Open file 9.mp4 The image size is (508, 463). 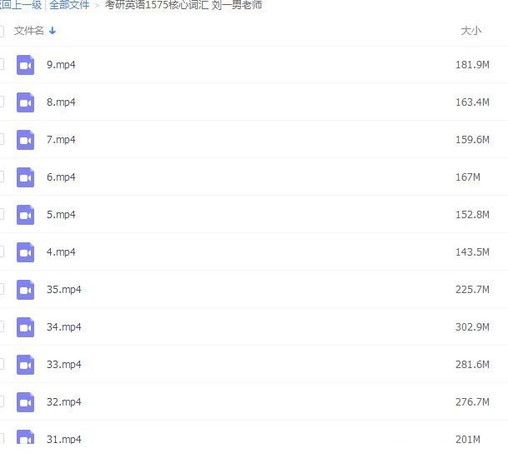click(61, 65)
